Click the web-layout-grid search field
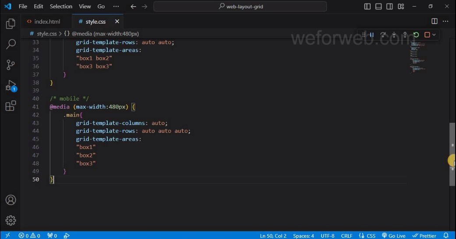The height and width of the screenshot is (239, 456). (x=240, y=7)
